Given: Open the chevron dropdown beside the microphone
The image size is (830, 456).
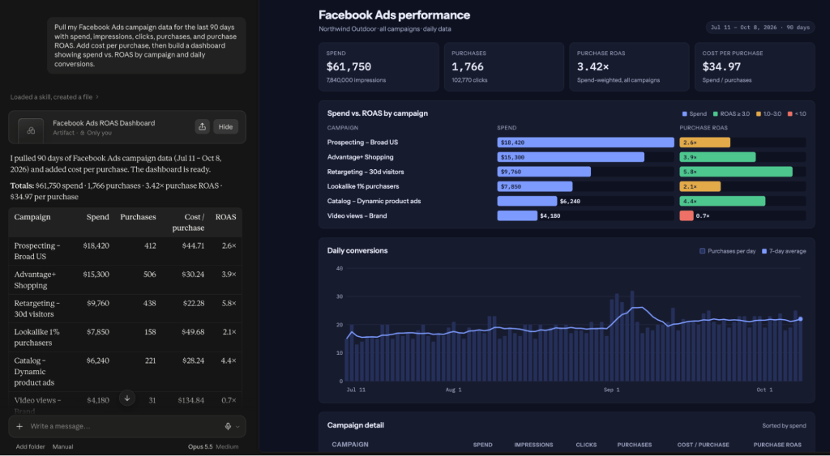Looking at the screenshot, I should tap(237, 426).
